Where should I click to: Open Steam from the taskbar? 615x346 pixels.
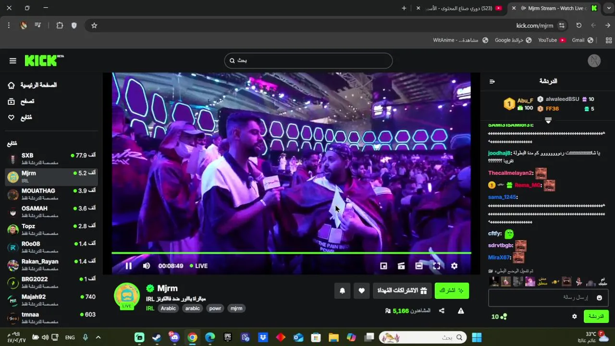pyautogui.click(x=157, y=337)
